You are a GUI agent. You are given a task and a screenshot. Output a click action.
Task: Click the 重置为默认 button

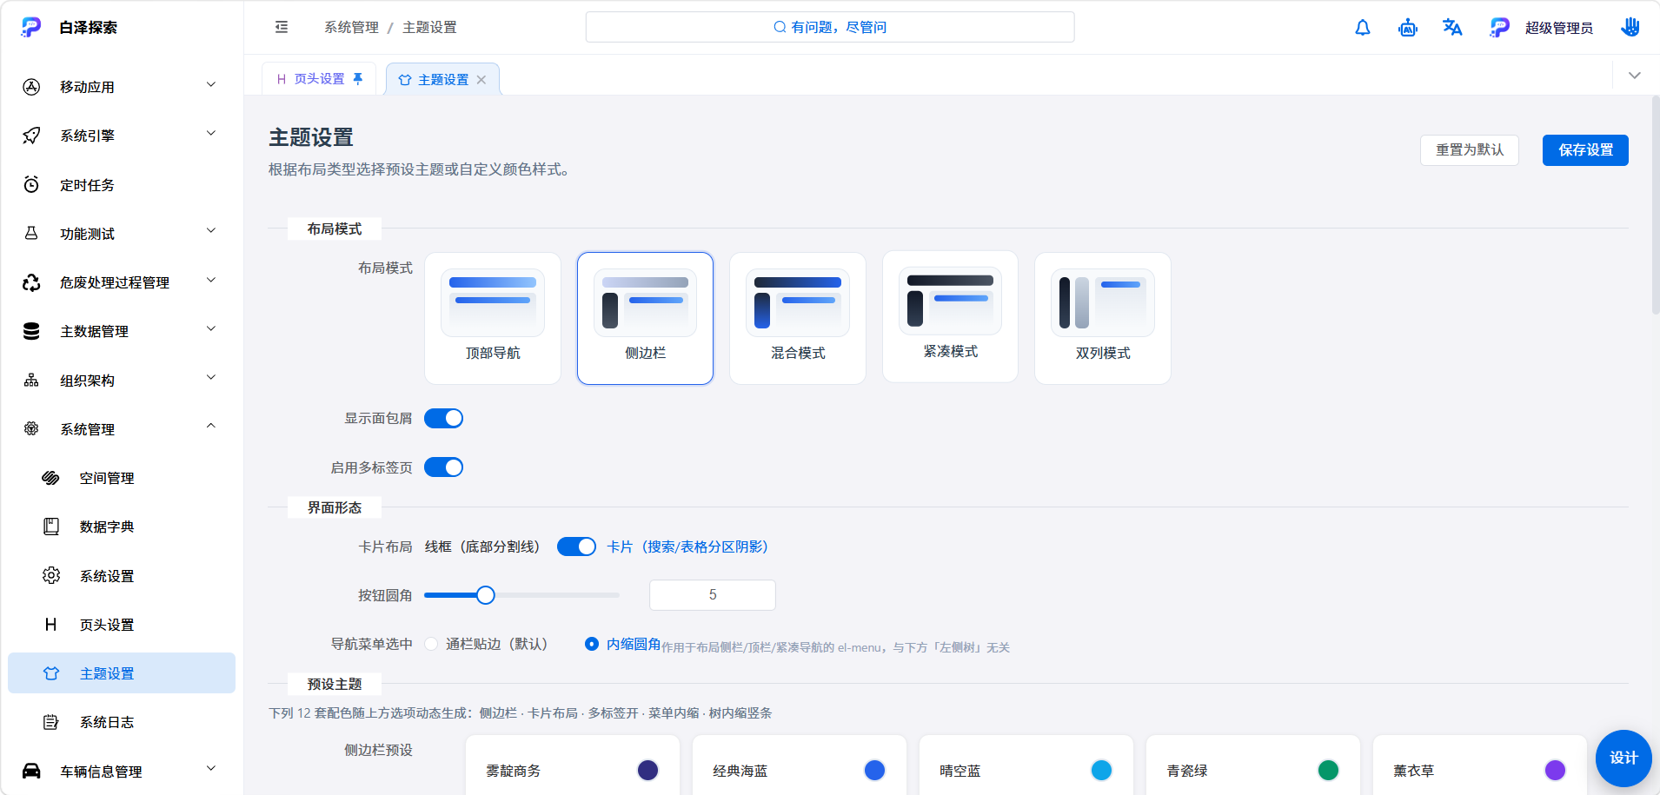pos(1469,150)
